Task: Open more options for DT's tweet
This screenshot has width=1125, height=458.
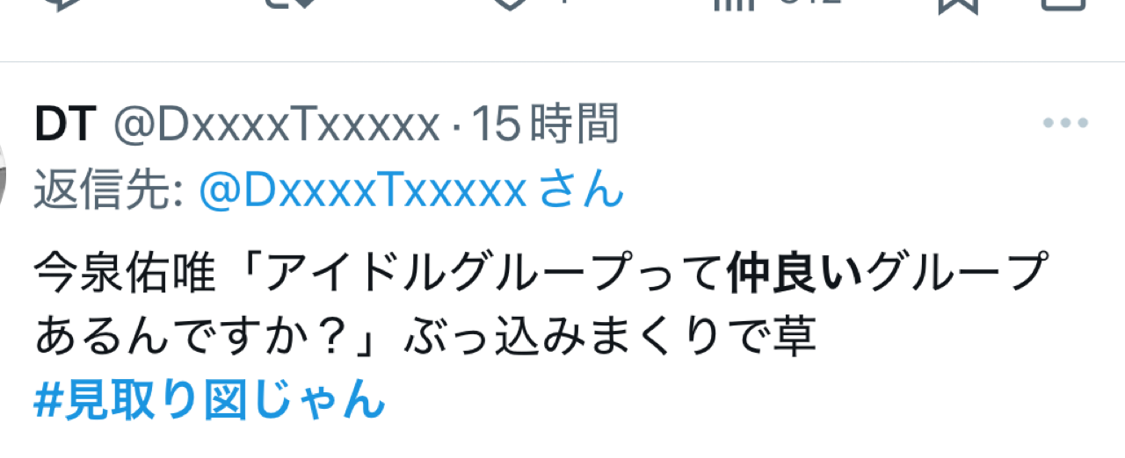Action: [1065, 124]
